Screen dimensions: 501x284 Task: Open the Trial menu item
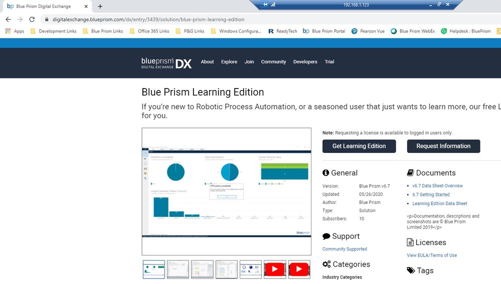pyautogui.click(x=329, y=62)
